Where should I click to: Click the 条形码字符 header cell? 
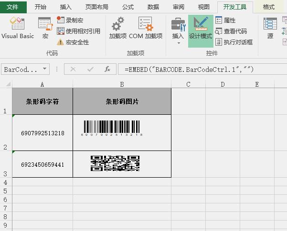[x=43, y=101]
